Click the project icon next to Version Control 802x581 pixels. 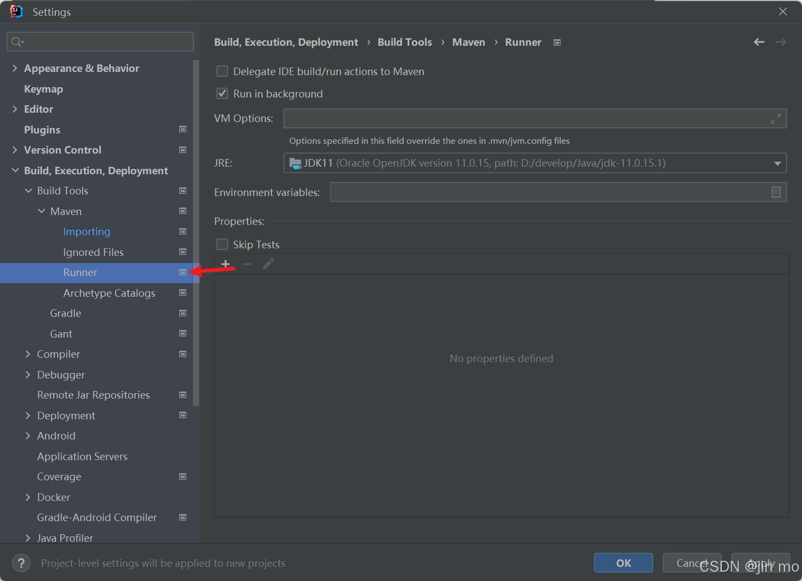(183, 150)
